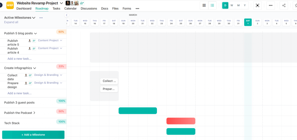Image resolution: width=297 pixels, height=140 pixels.
Task: Click the red Publish the Podcast bar
Action: click(x=181, y=121)
